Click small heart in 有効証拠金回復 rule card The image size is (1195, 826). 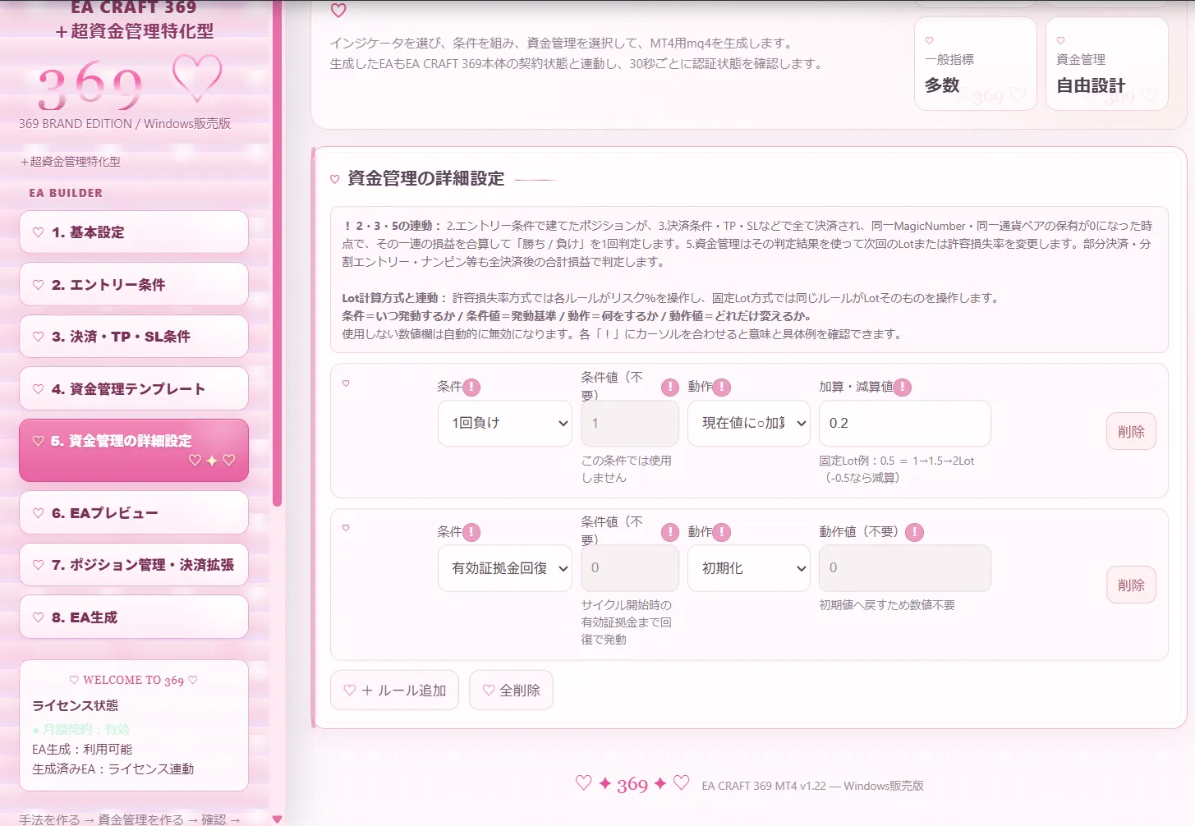click(346, 528)
